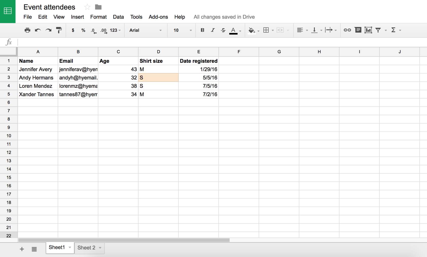Click Undo in the toolbar
The width and height of the screenshot is (427, 257).
38,30
